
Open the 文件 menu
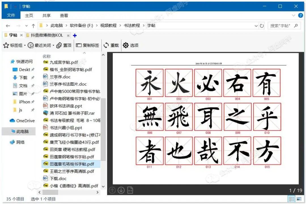(11, 15)
